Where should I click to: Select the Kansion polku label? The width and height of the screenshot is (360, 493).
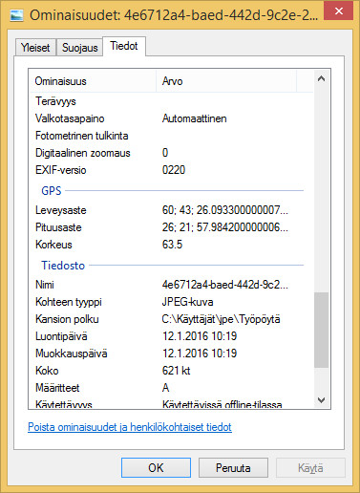[67, 319]
